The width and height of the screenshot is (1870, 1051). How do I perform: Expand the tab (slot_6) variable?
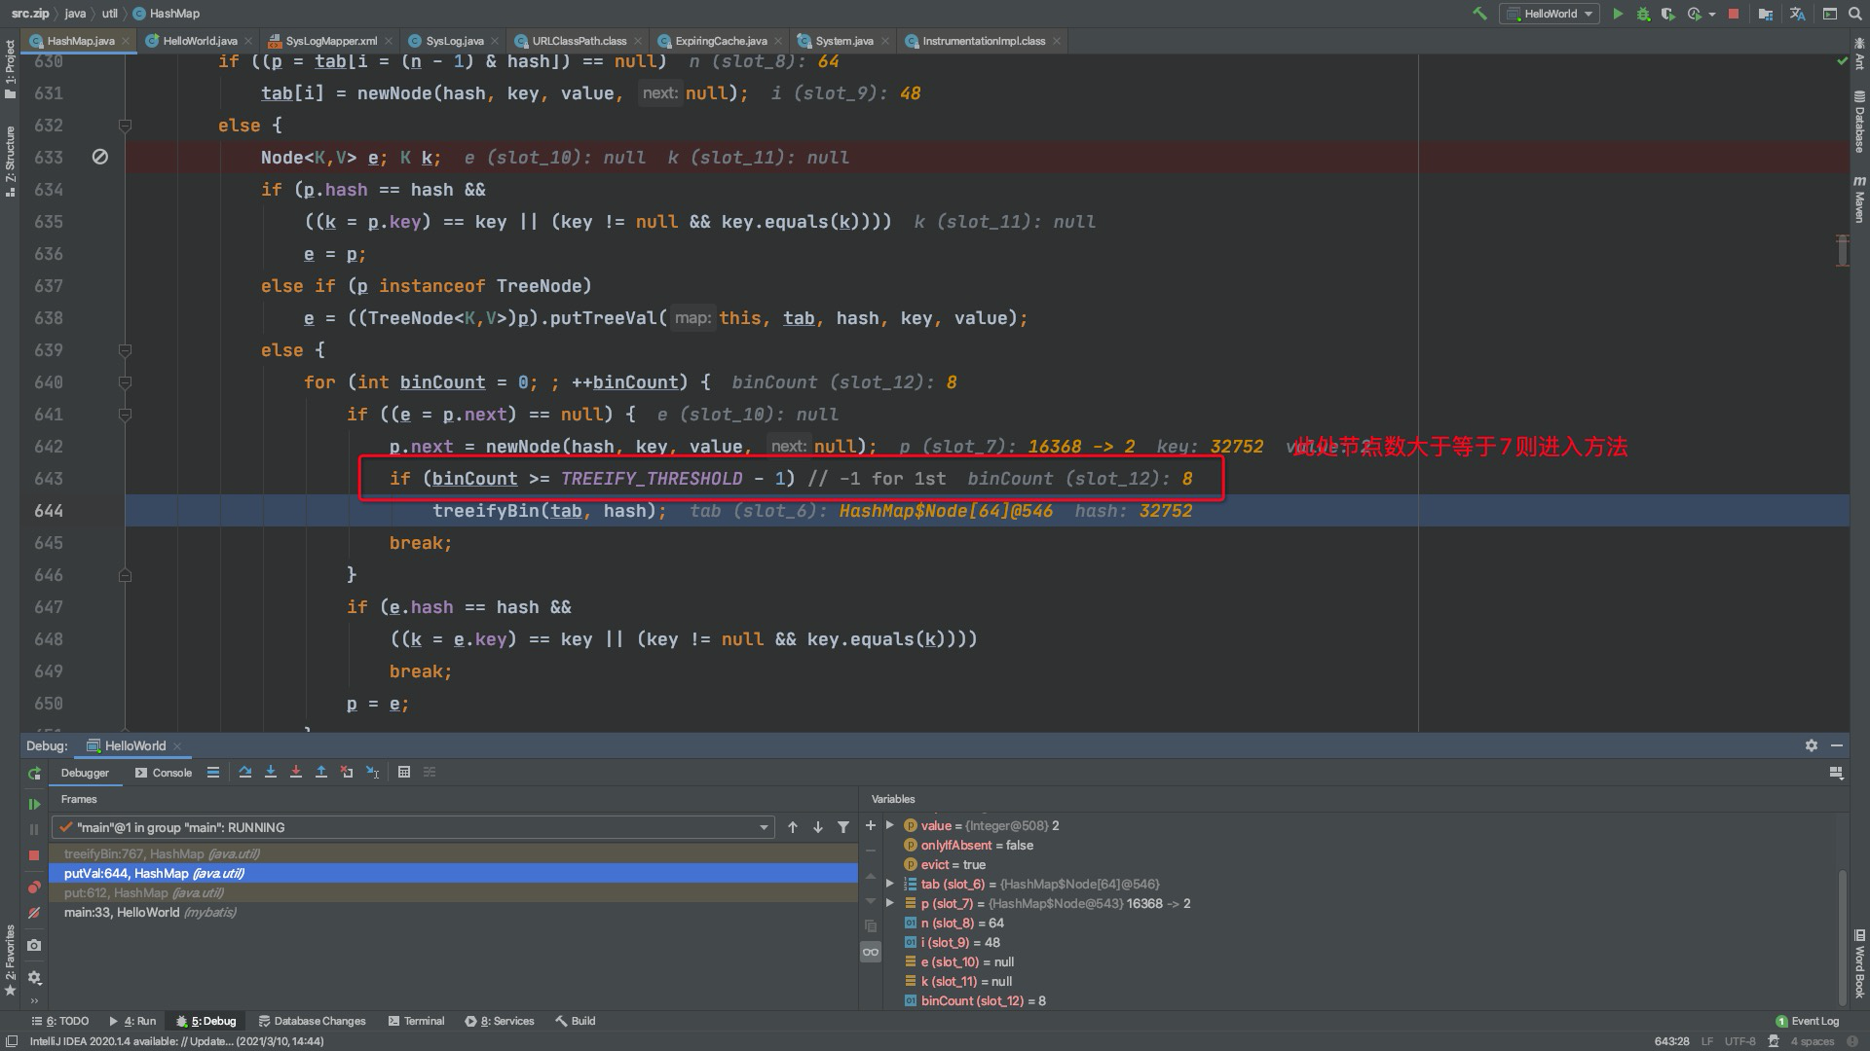[x=890, y=884]
